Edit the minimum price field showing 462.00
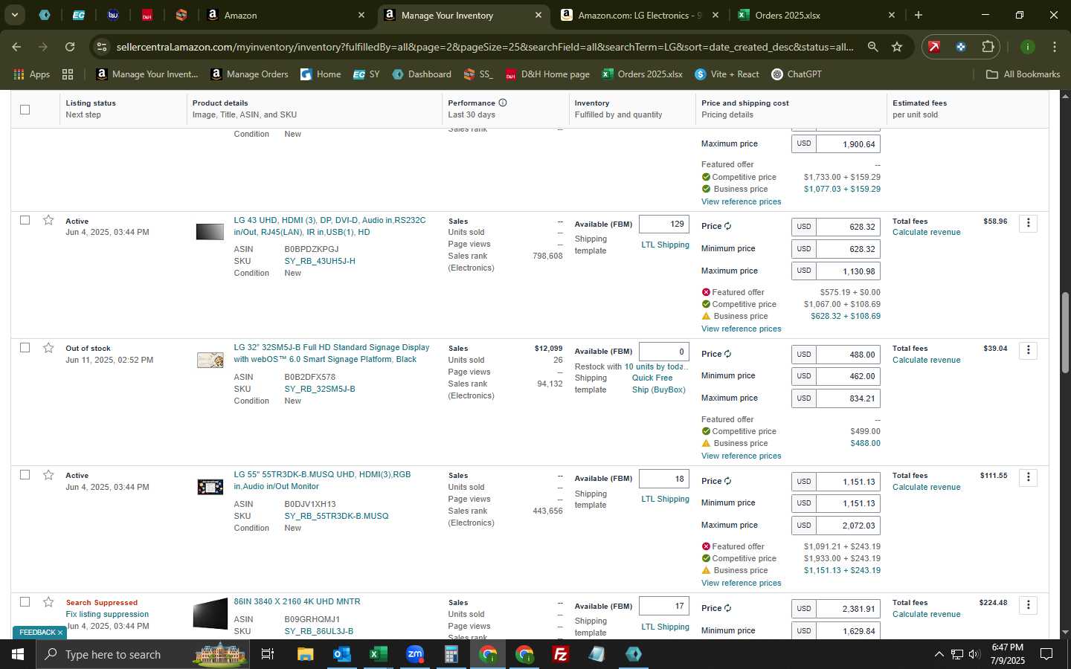The image size is (1071, 669). (x=849, y=376)
